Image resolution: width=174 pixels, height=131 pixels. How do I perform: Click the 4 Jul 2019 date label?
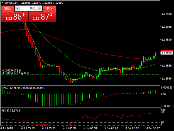[7, 128]
